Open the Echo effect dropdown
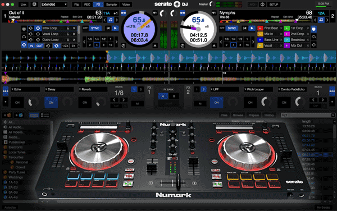 pyautogui.click(x=25, y=89)
